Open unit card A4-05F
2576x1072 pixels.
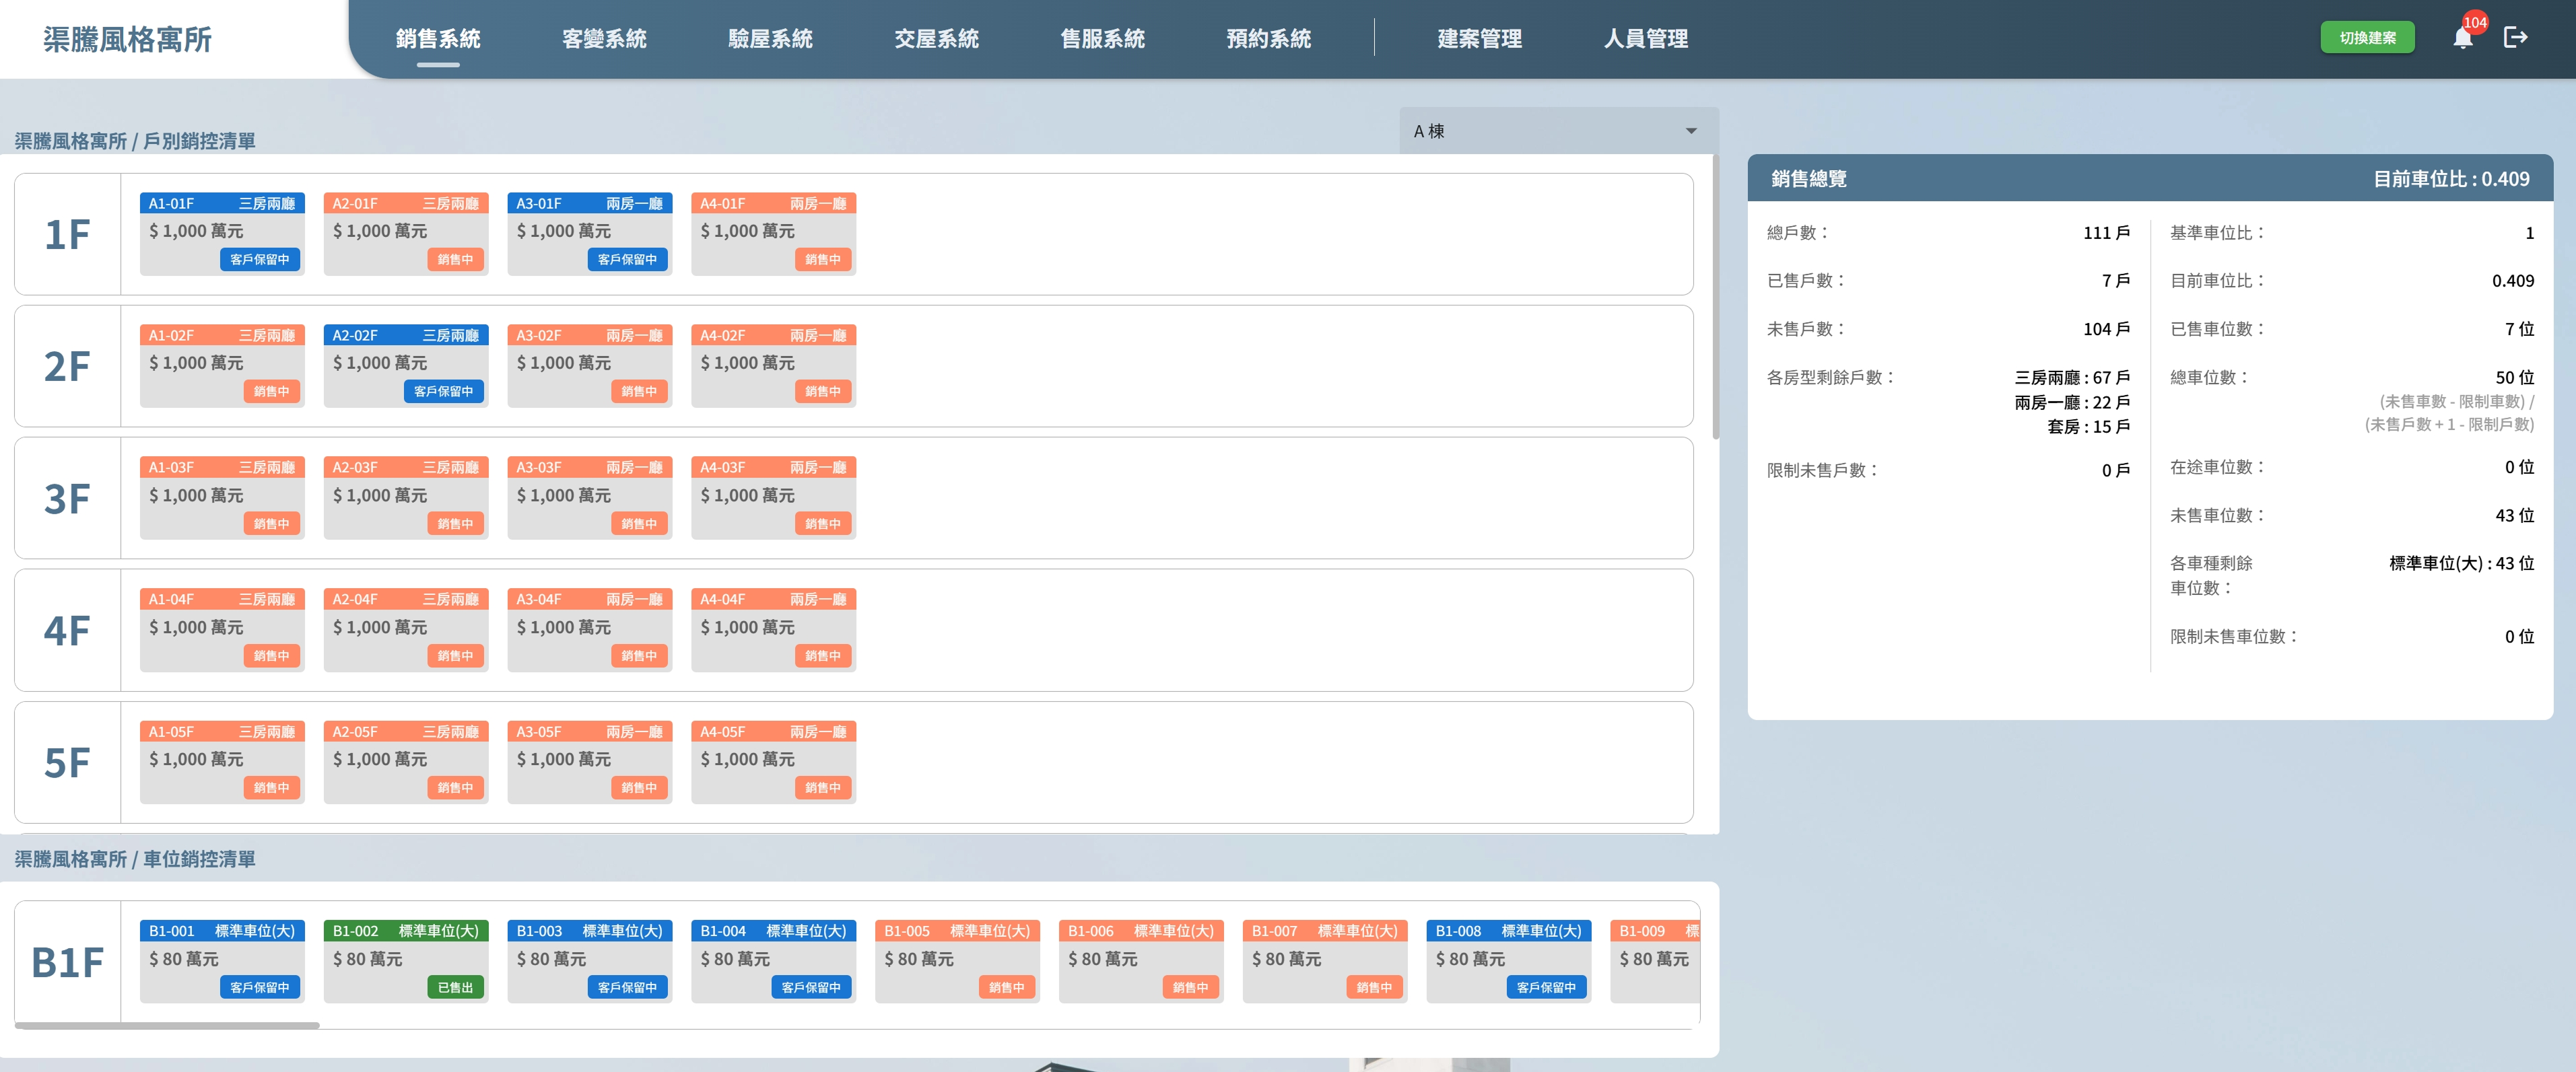pos(773,761)
